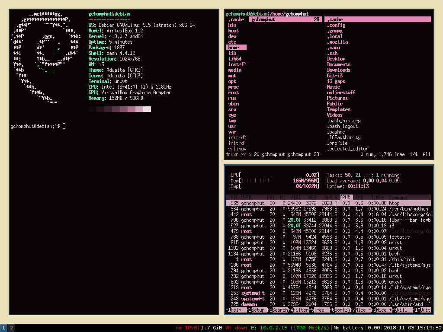Image resolution: width=443 pixels, height=332 pixels.
Task: Click the terminal prompt gchomphut@debian:~$
Action: 35,126
